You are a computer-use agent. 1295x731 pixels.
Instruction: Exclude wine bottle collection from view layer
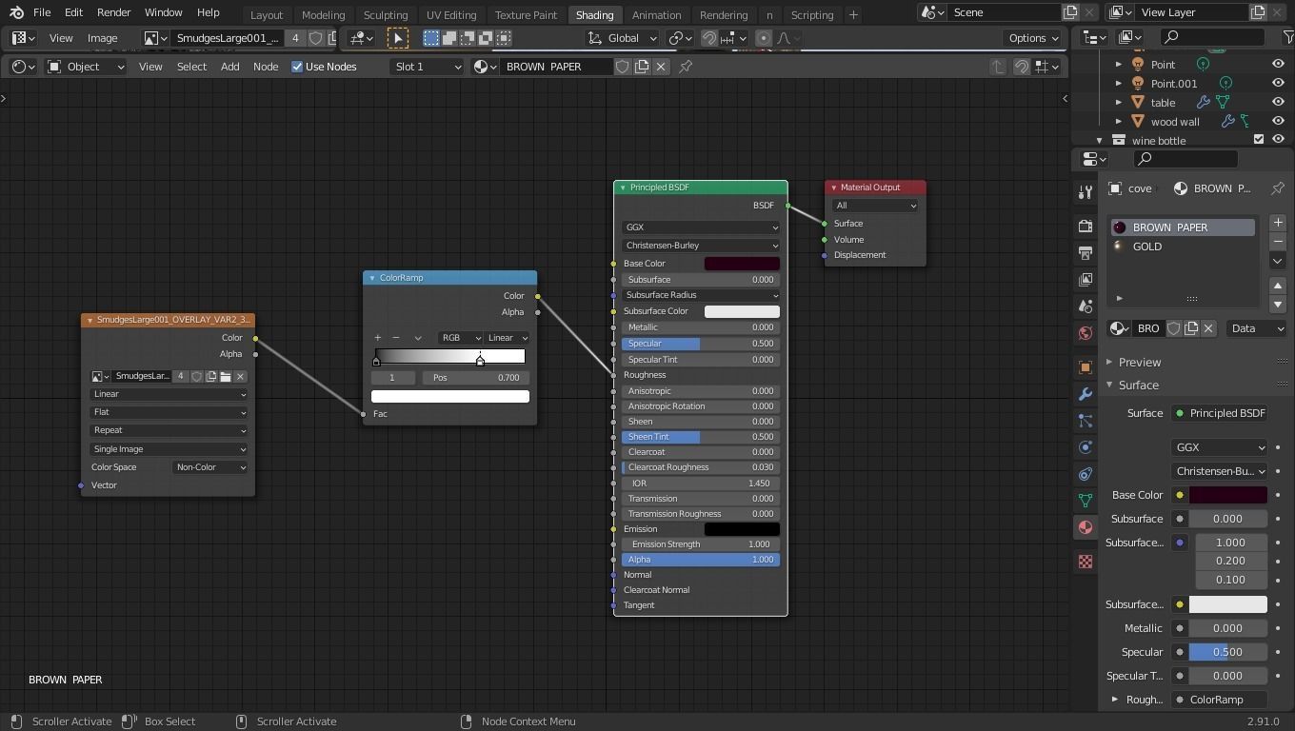pos(1259,140)
